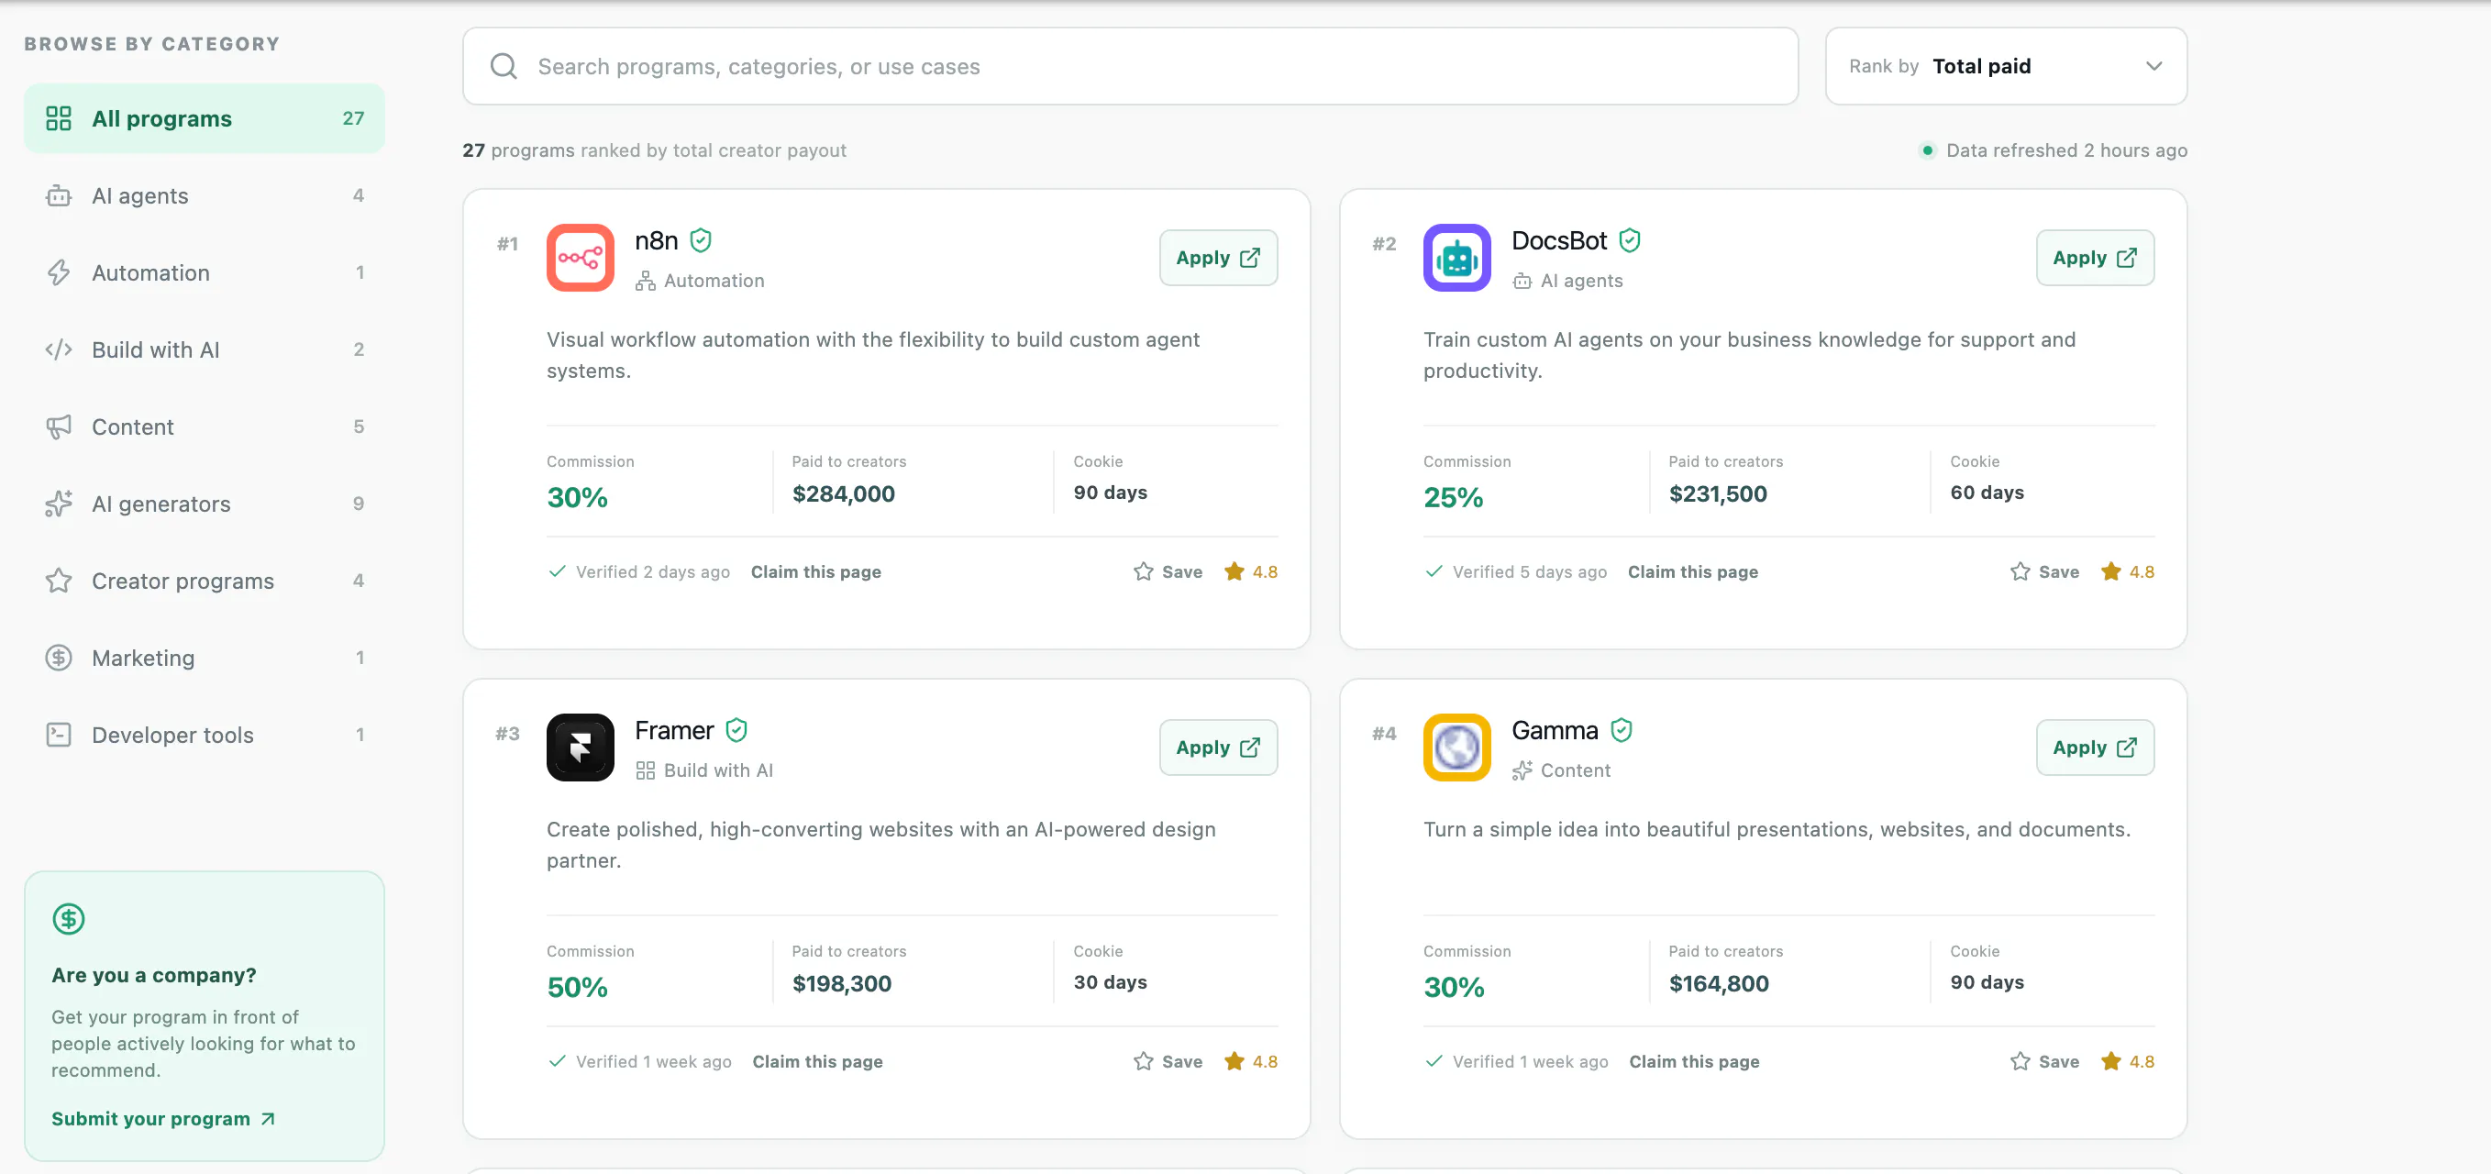Click the dollar icon for Marketing
This screenshot has height=1174, width=2491.
point(59,658)
